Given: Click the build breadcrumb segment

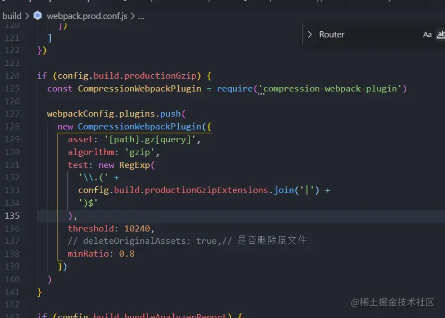Looking at the screenshot, I should tap(12, 16).
